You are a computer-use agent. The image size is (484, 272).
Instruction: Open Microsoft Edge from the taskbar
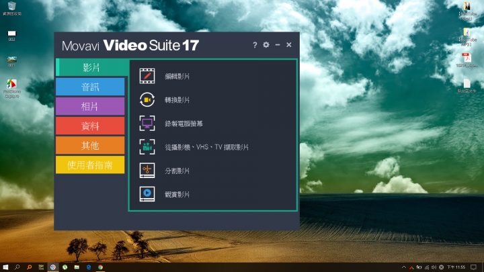(x=89, y=267)
